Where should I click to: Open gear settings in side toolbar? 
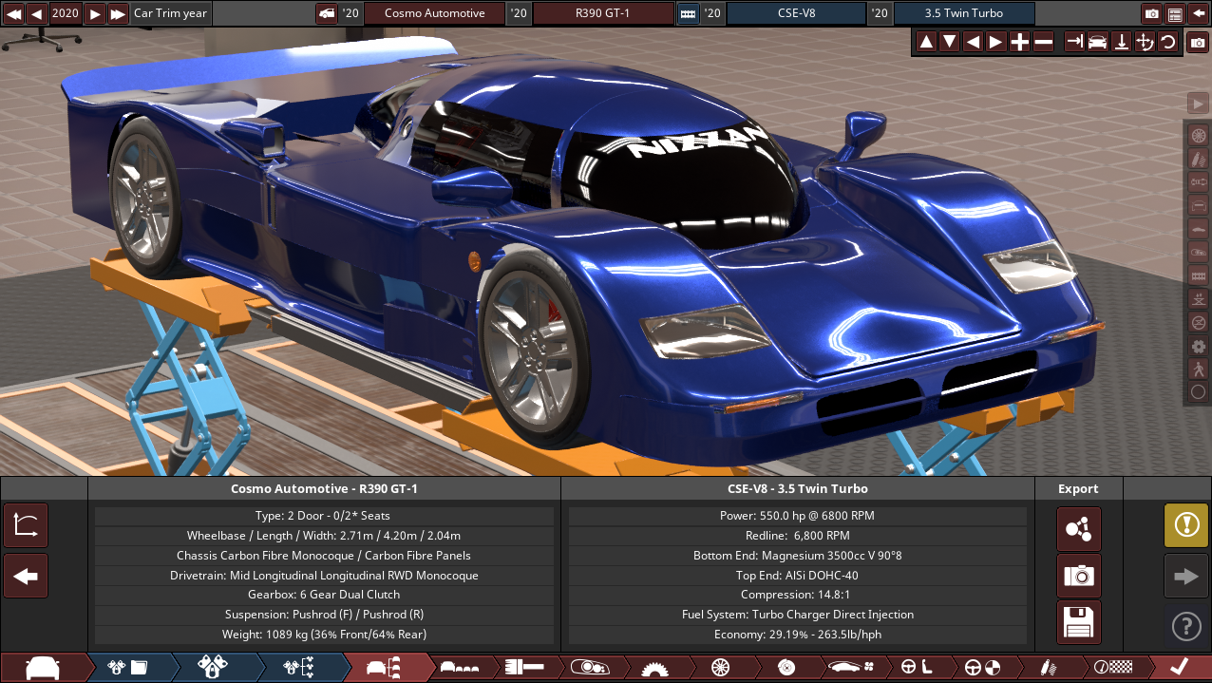(1198, 346)
